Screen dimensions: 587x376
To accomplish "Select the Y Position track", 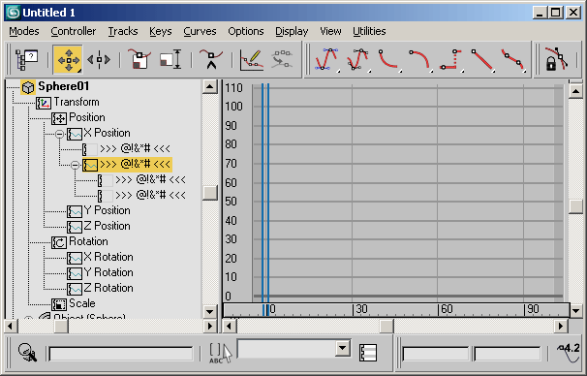I will point(108,210).
